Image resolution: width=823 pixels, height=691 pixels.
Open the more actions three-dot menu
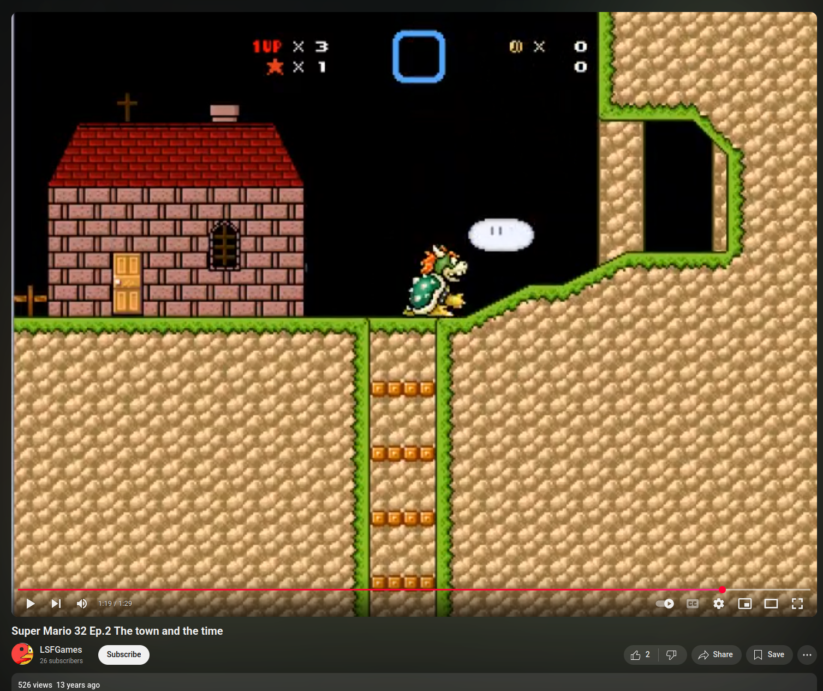point(807,655)
